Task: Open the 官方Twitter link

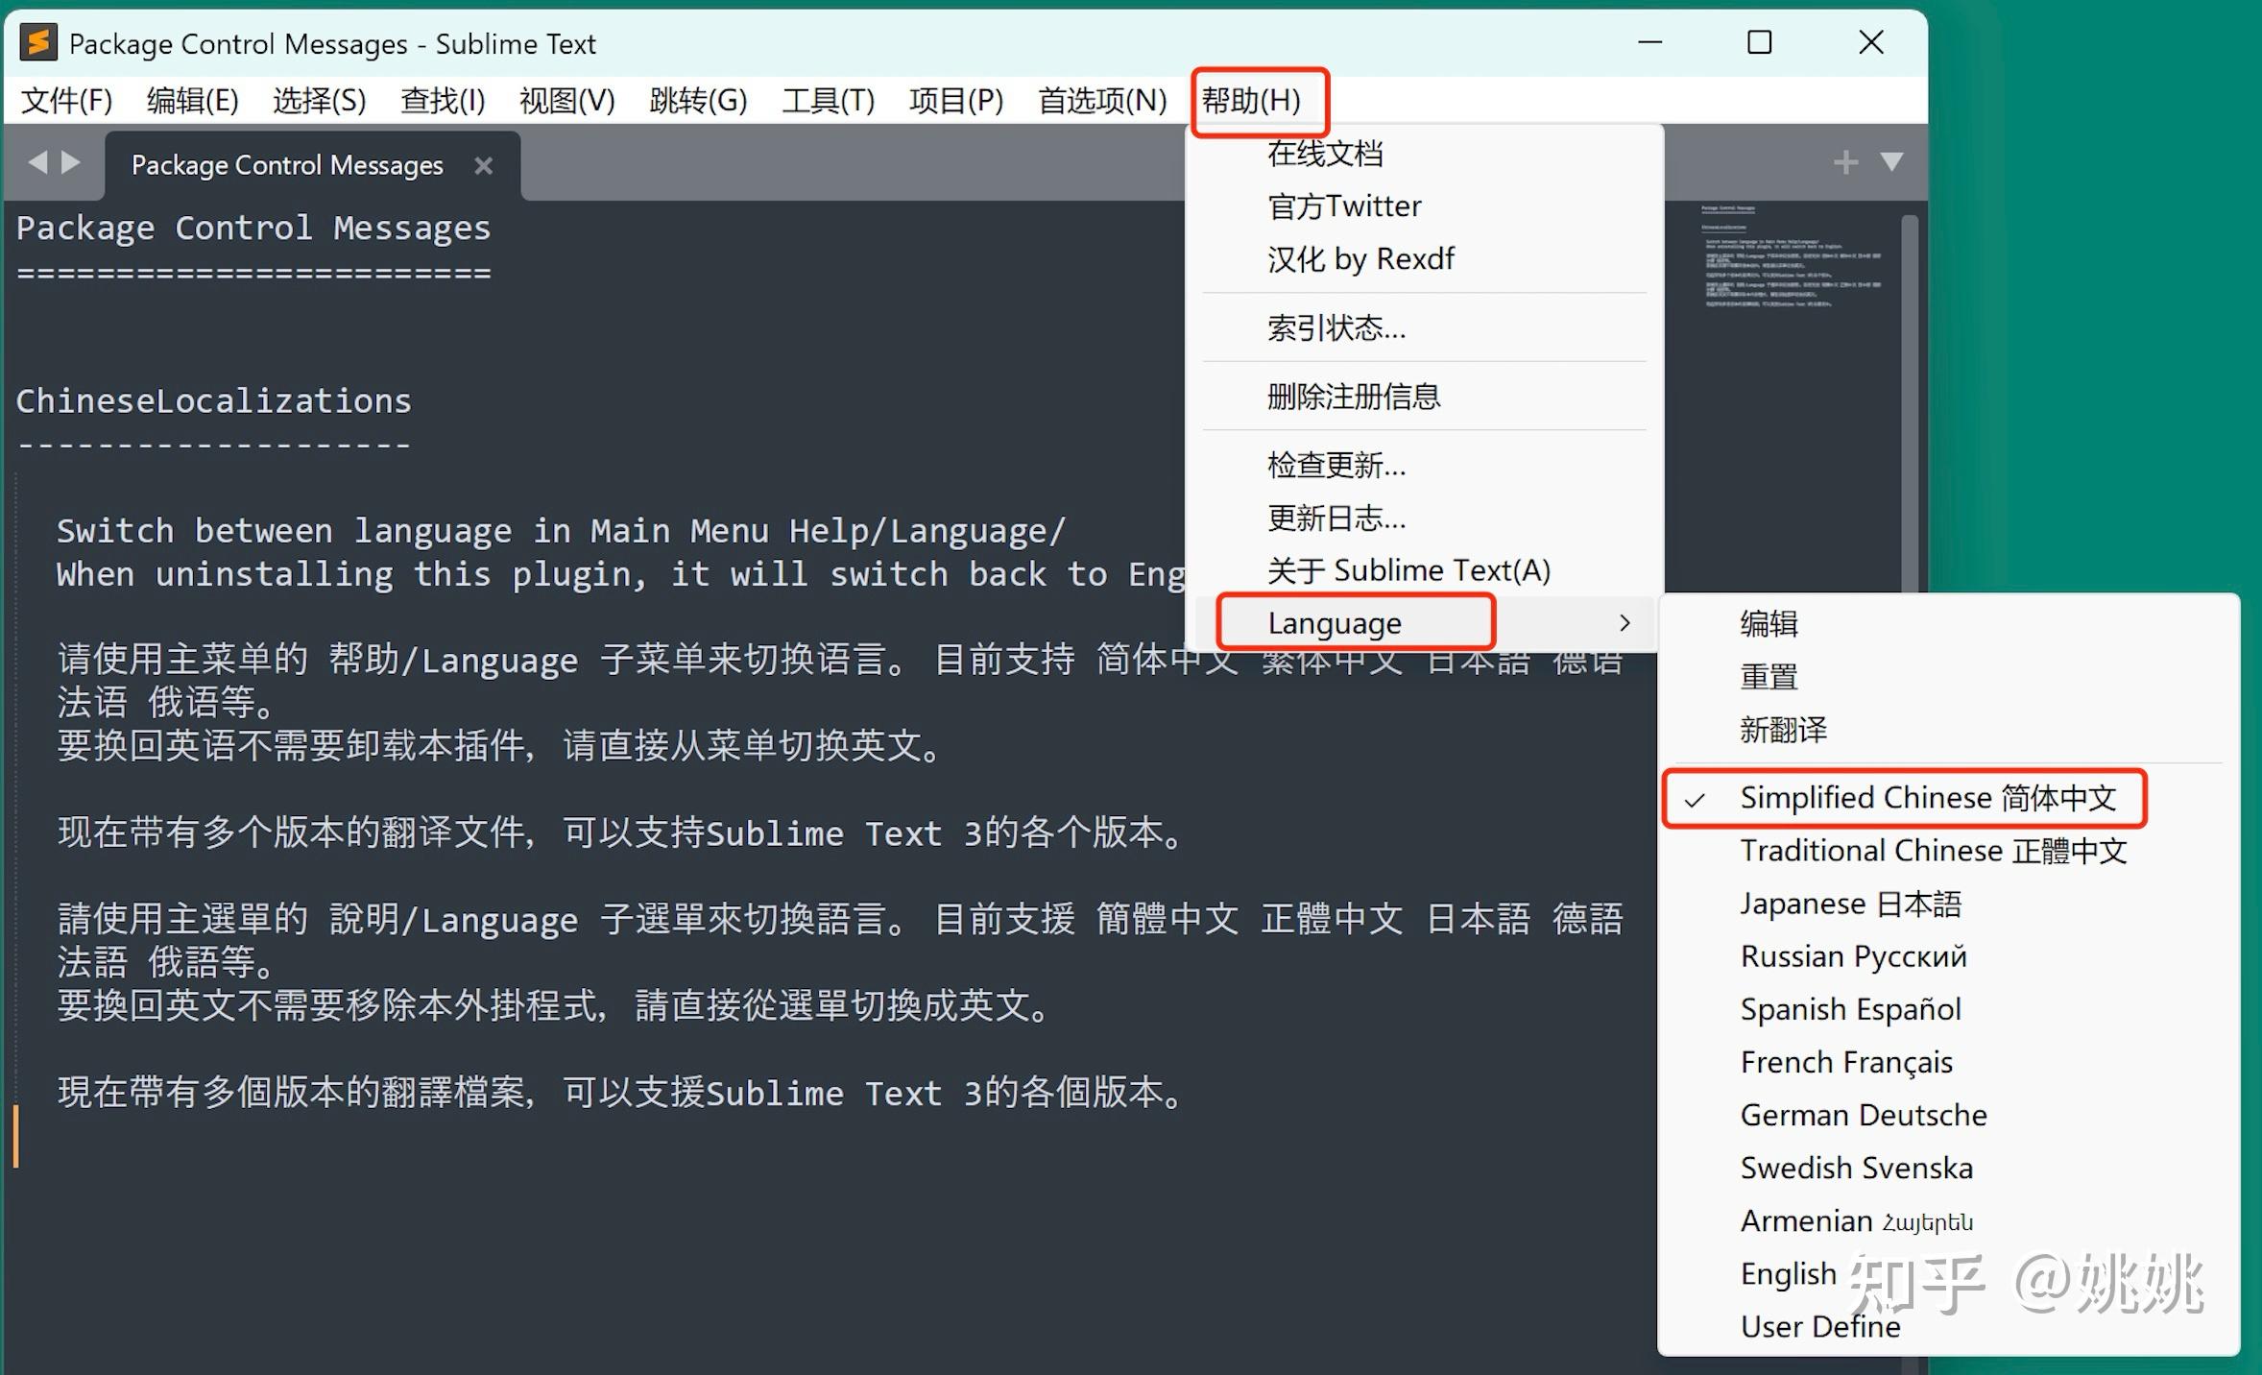Action: pyautogui.click(x=1344, y=205)
